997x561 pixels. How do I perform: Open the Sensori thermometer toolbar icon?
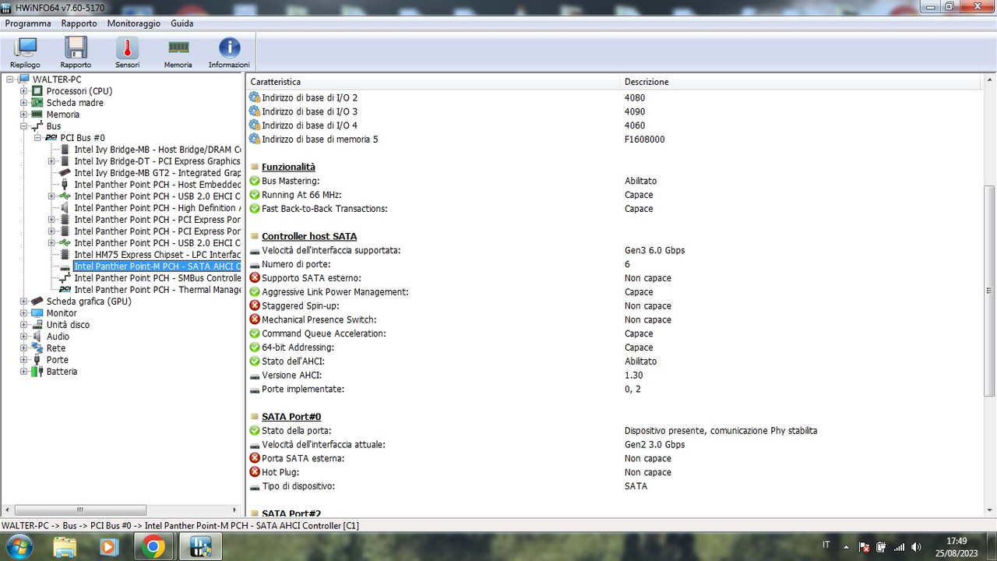point(127,53)
